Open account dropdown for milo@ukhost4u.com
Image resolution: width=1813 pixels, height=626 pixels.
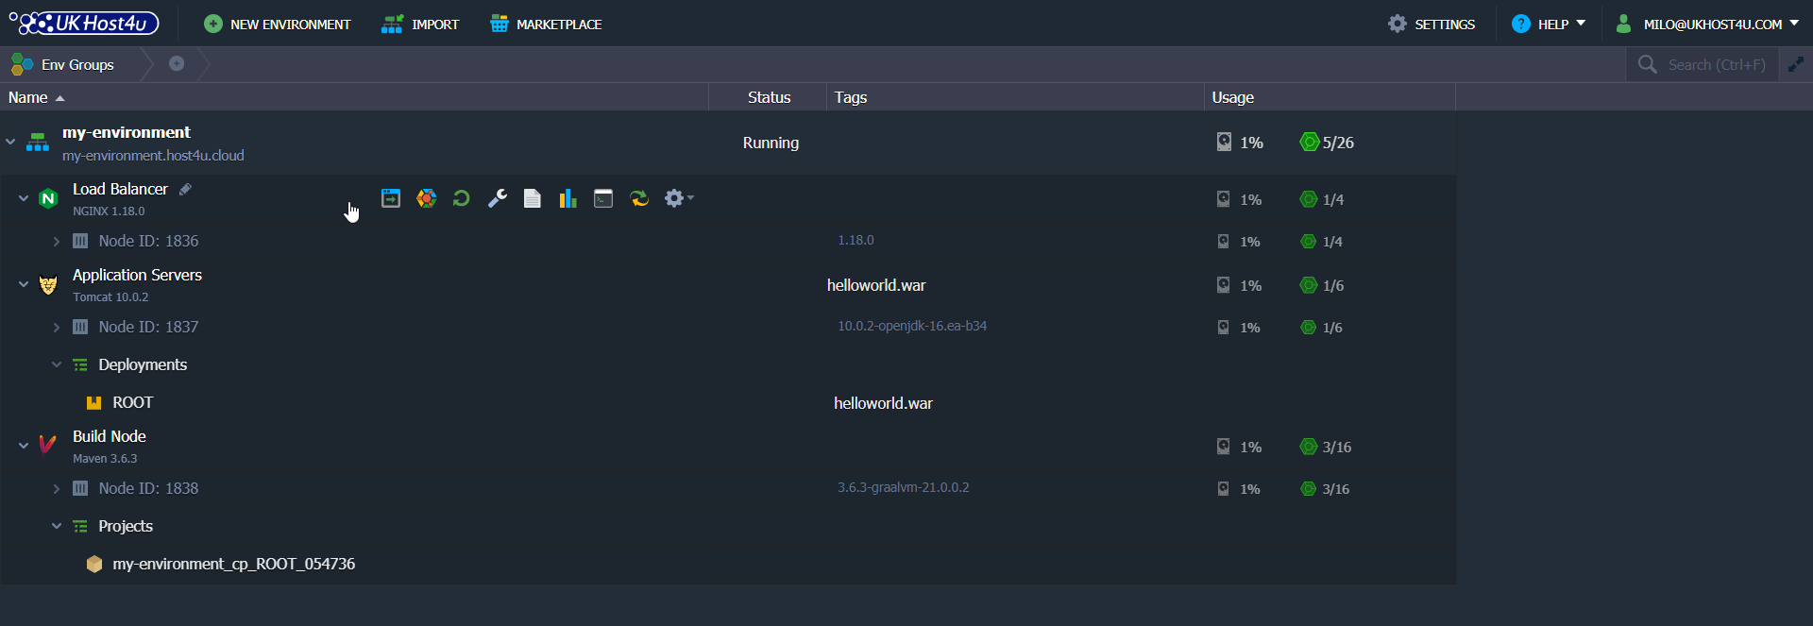(1710, 25)
